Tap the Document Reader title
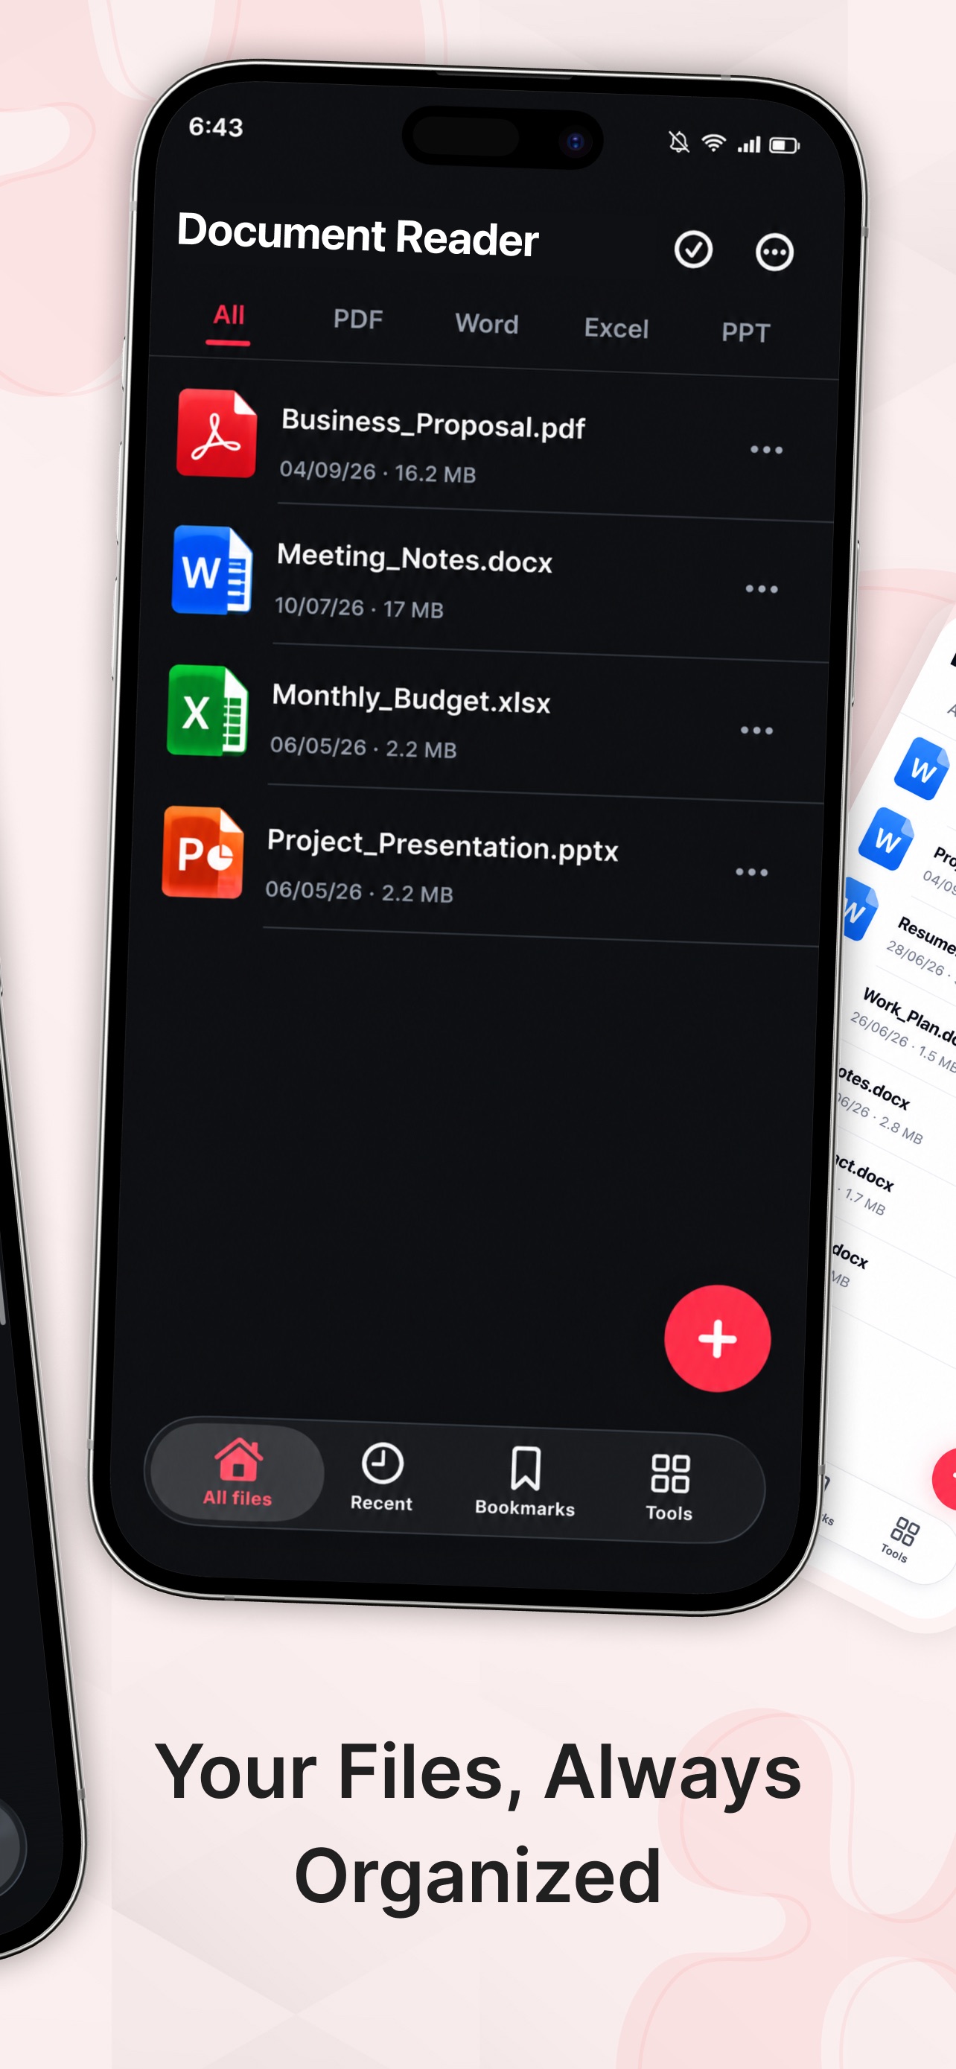 point(357,235)
